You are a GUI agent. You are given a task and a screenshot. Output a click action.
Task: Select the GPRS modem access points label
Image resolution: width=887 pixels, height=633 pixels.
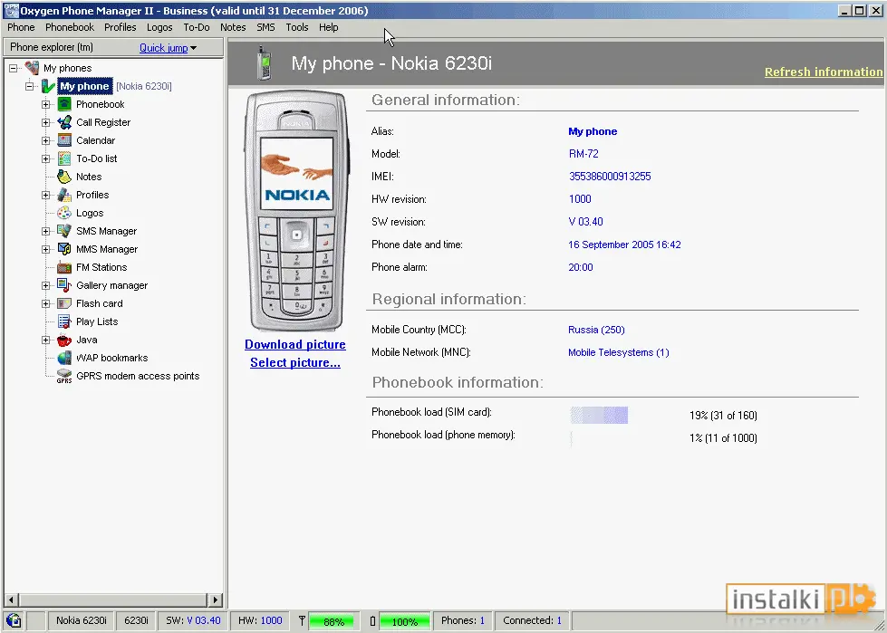[138, 376]
